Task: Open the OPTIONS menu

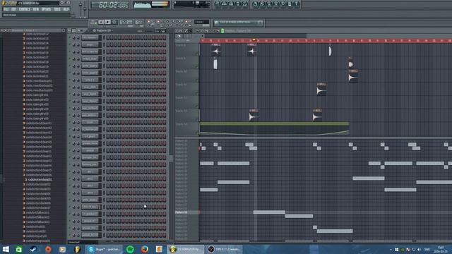Action: tap(46, 9)
